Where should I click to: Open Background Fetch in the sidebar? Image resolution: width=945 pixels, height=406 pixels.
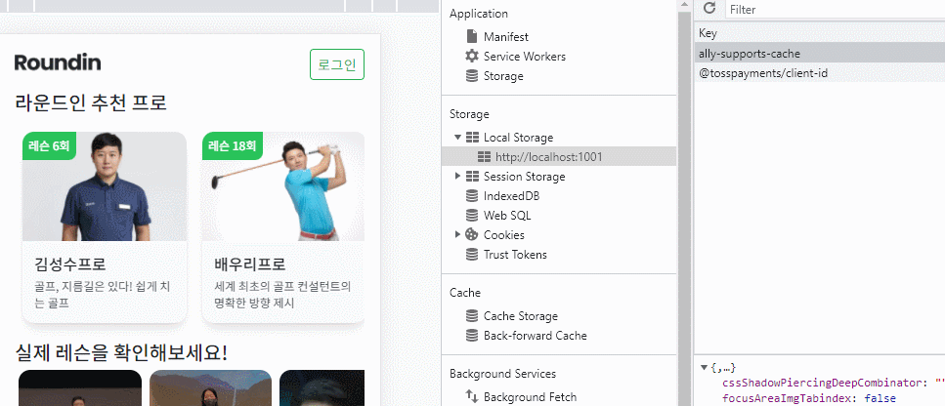(x=530, y=397)
